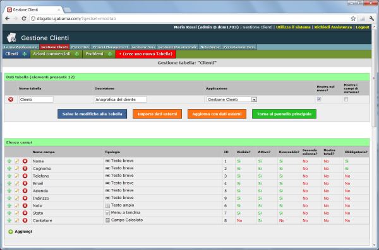Toggle Ricercabile value for the Contatore field

click(x=282, y=220)
